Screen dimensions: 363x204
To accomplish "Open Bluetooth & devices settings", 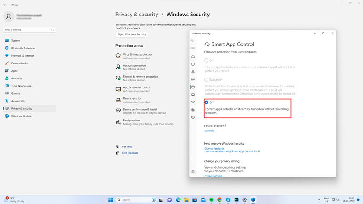I will click(x=29, y=48).
